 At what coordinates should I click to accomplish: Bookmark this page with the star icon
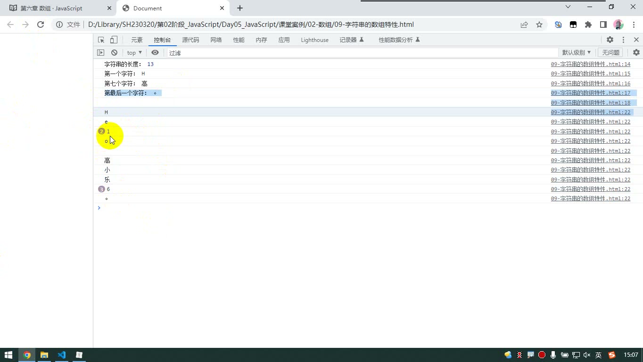(x=539, y=25)
